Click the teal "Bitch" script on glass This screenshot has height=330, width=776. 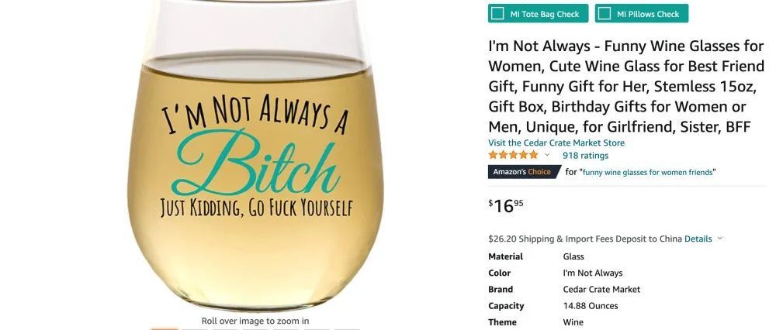click(256, 163)
